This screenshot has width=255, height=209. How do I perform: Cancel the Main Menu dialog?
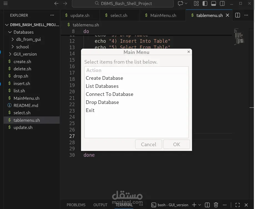coord(148,144)
